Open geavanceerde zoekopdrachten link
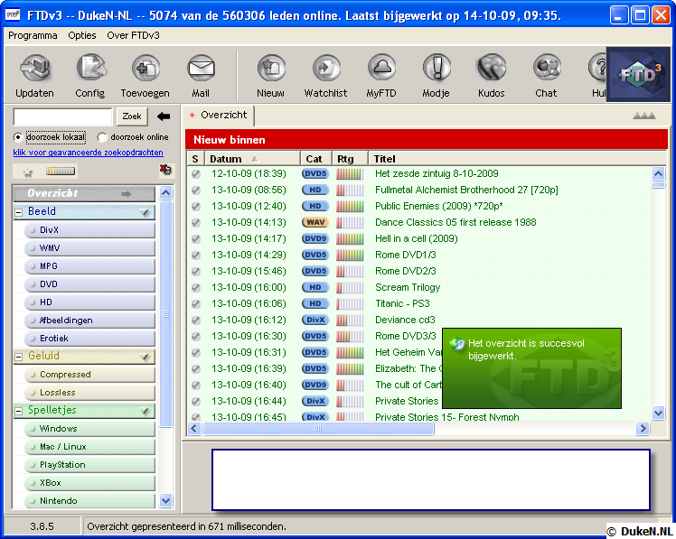This screenshot has height=539, width=676. point(88,153)
